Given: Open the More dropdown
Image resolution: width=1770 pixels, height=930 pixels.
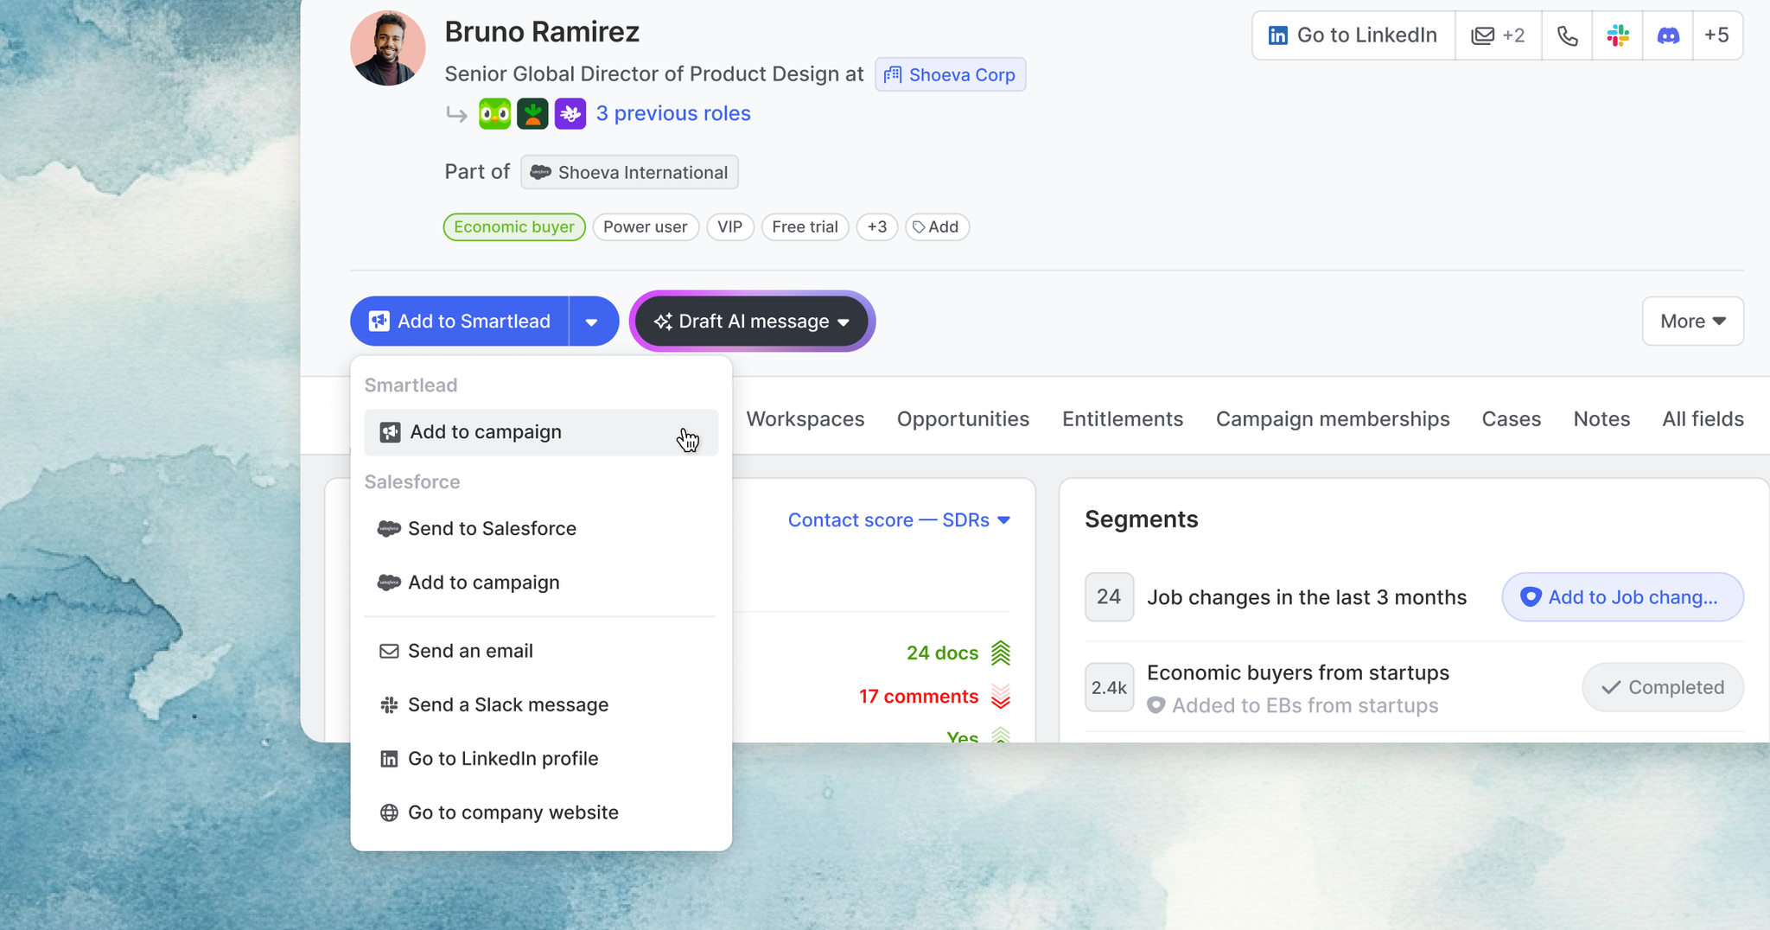Looking at the screenshot, I should 1692,322.
